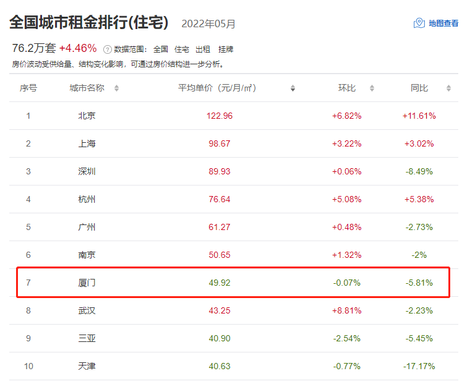Open the map view icon
462x384 pixels.
pyautogui.click(x=419, y=23)
